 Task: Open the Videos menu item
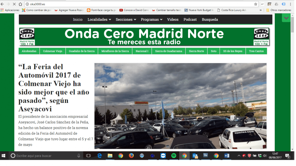click(x=173, y=19)
